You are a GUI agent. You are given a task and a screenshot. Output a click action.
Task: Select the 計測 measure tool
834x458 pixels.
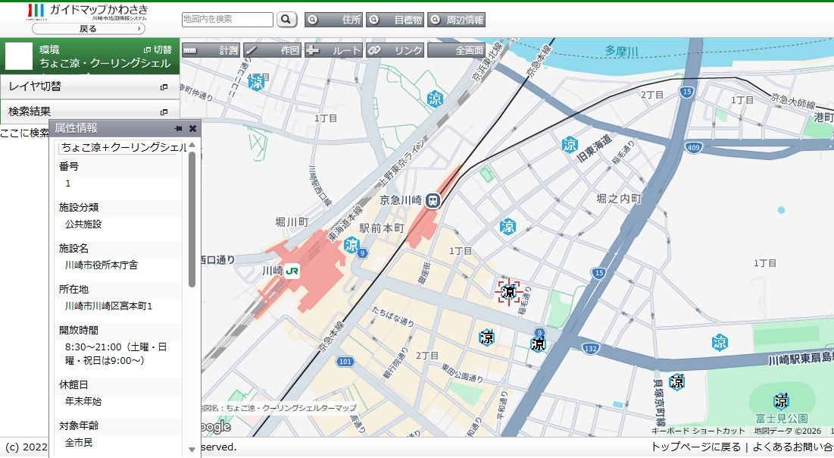(x=211, y=50)
